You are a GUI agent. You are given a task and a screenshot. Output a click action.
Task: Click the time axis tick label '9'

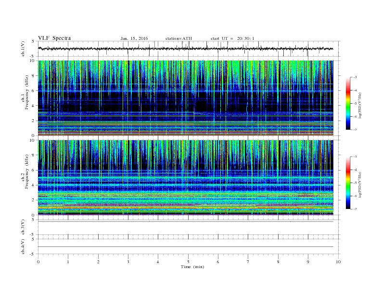(308, 262)
